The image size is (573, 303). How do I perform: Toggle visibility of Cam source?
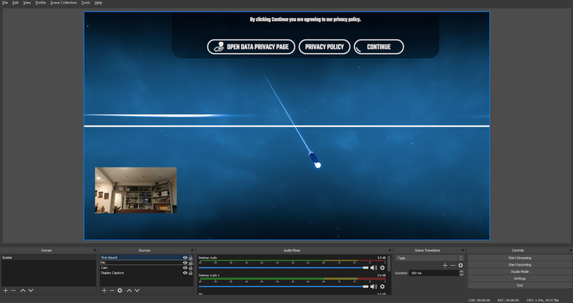(x=185, y=268)
